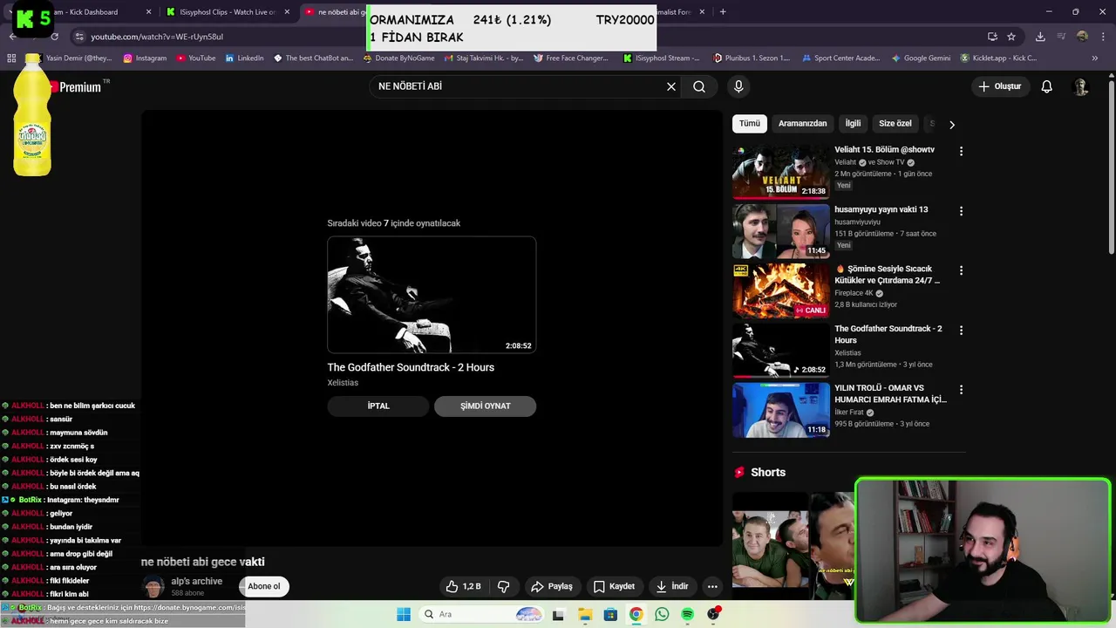Screen dimensions: 1116x628
Task: Share the video using Paylaş
Action: [x=551, y=586]
